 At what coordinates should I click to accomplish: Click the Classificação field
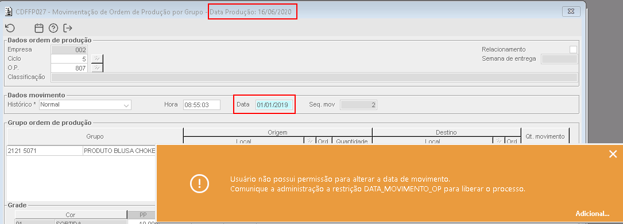coord(314,77)
